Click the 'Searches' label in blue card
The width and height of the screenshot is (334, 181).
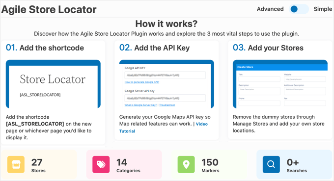point(297,171)
